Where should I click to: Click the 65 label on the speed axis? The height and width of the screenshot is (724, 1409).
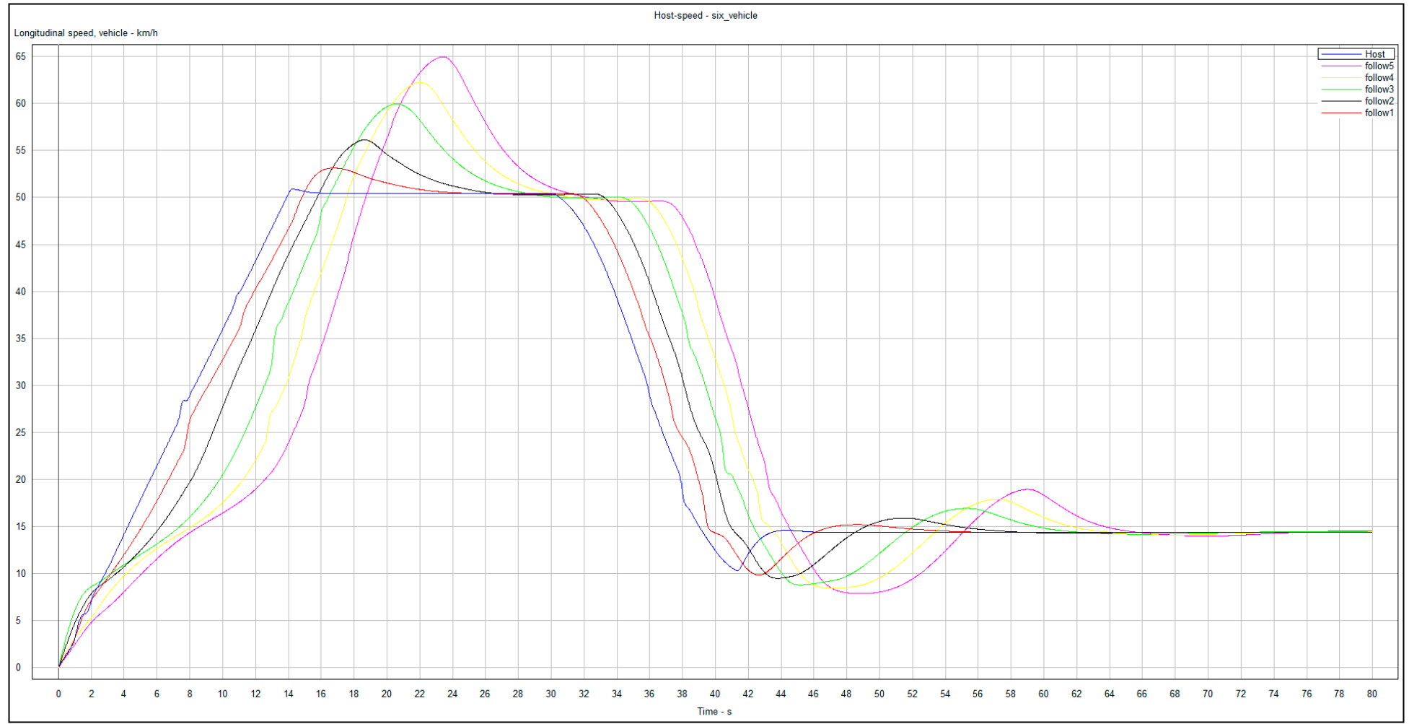coord(21,56)
